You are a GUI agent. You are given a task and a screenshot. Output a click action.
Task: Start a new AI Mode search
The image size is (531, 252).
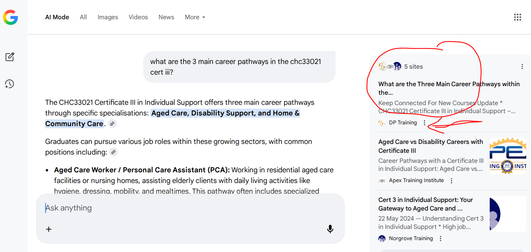tap(10, 57)
